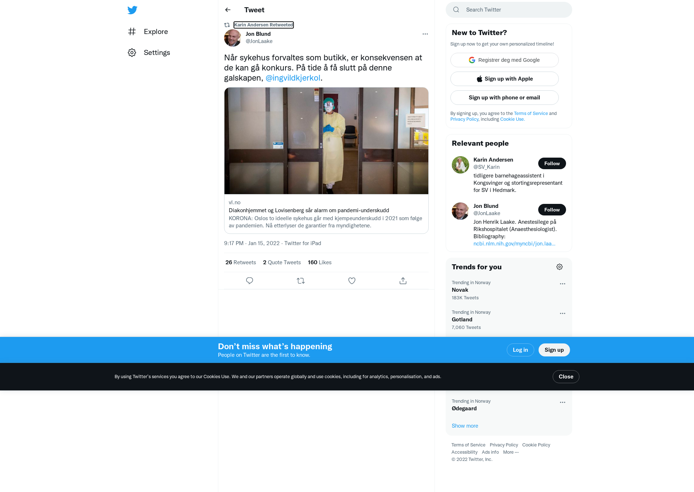Reply to the tweet using speech bubble icon
Screen dimensions: 694x492
[x=249, y=281]
